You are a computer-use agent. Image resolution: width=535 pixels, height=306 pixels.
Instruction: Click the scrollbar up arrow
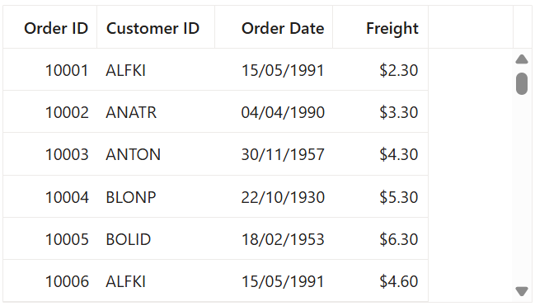[x=522, y=59]
